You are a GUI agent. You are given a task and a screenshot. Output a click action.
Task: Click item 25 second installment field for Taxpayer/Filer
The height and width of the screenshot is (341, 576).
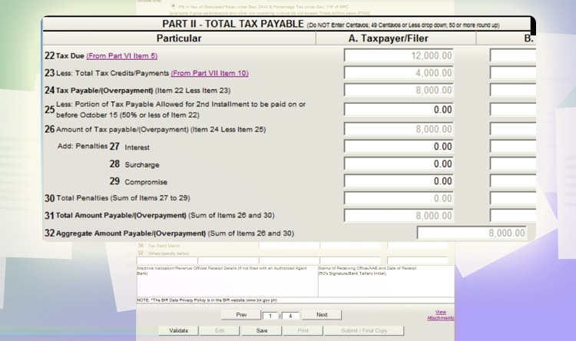coord(399,110)
